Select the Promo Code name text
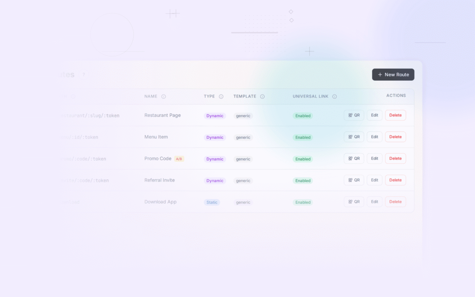 coord(158,159)
